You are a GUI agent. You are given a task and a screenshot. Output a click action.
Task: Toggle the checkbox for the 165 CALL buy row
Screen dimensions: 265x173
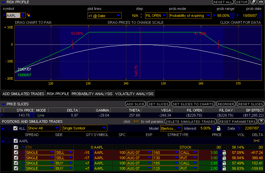point(16,163)
